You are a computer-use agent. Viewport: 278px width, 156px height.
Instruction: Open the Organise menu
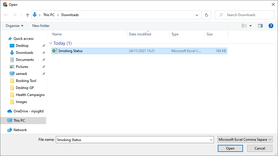click(x=14, y=26)
